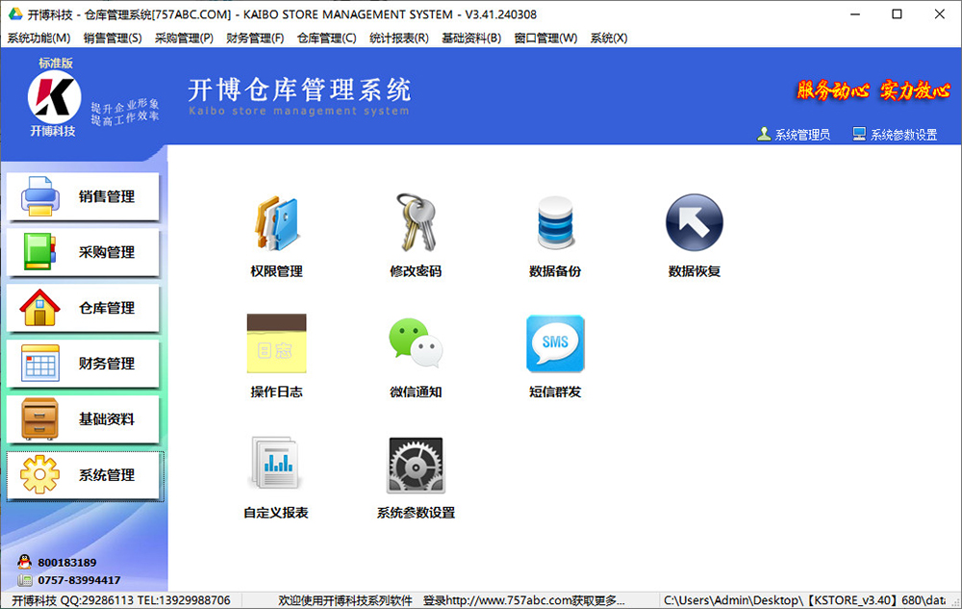
Task: Select 销售管理 in sidebar
Action: [83, 197]
